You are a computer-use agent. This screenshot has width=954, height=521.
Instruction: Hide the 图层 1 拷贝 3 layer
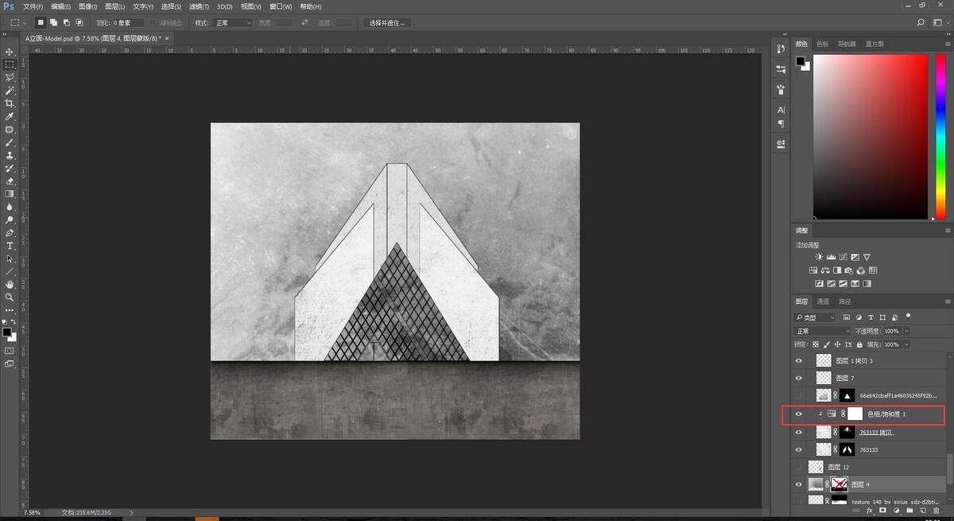click(x=799, y=360)
